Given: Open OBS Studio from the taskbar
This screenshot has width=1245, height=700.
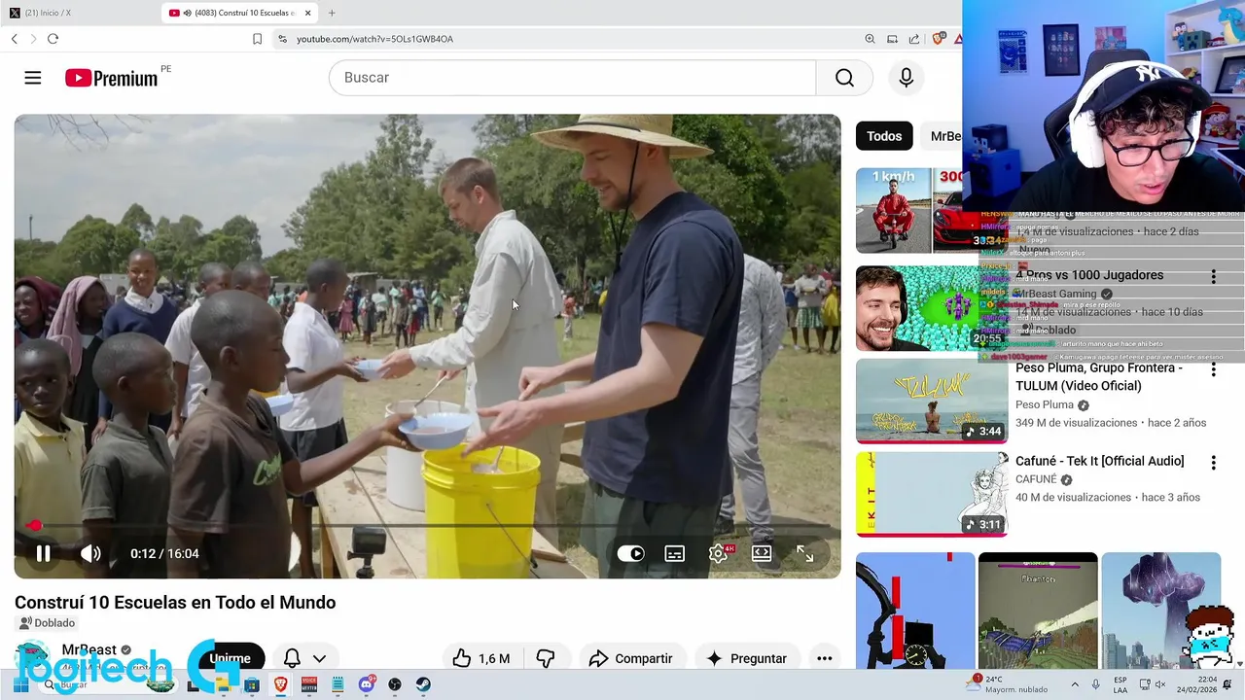Looking at the screenshot, I should (395, 684).
